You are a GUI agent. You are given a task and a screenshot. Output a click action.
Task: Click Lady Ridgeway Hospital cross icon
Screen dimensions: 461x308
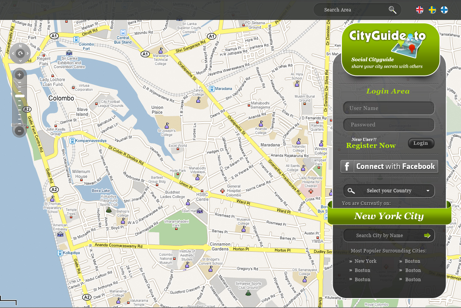311,191
